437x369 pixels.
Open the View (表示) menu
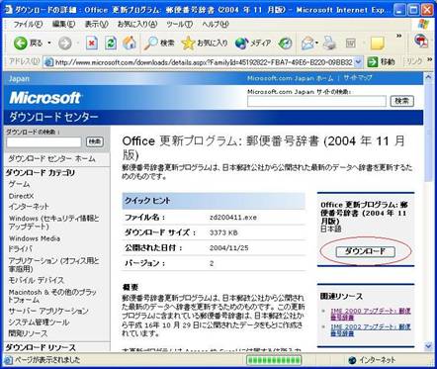96,24
